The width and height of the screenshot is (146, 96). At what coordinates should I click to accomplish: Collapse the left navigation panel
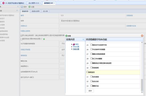[x=18, y=7]
